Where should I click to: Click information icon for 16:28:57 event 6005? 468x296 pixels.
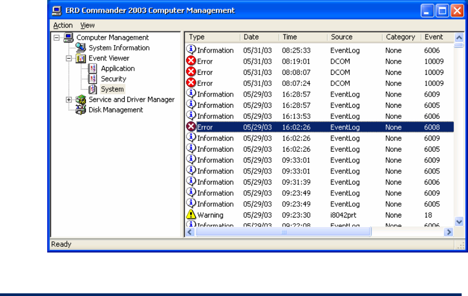tap(191, 105)
